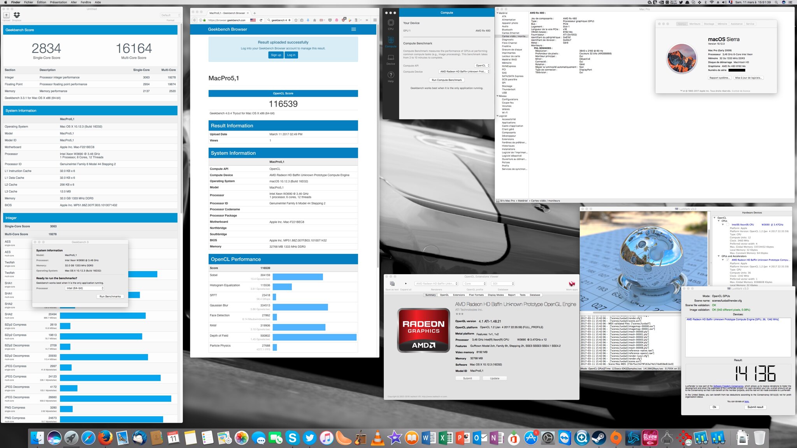Open the Firefox hamburger menu icon

375,20
